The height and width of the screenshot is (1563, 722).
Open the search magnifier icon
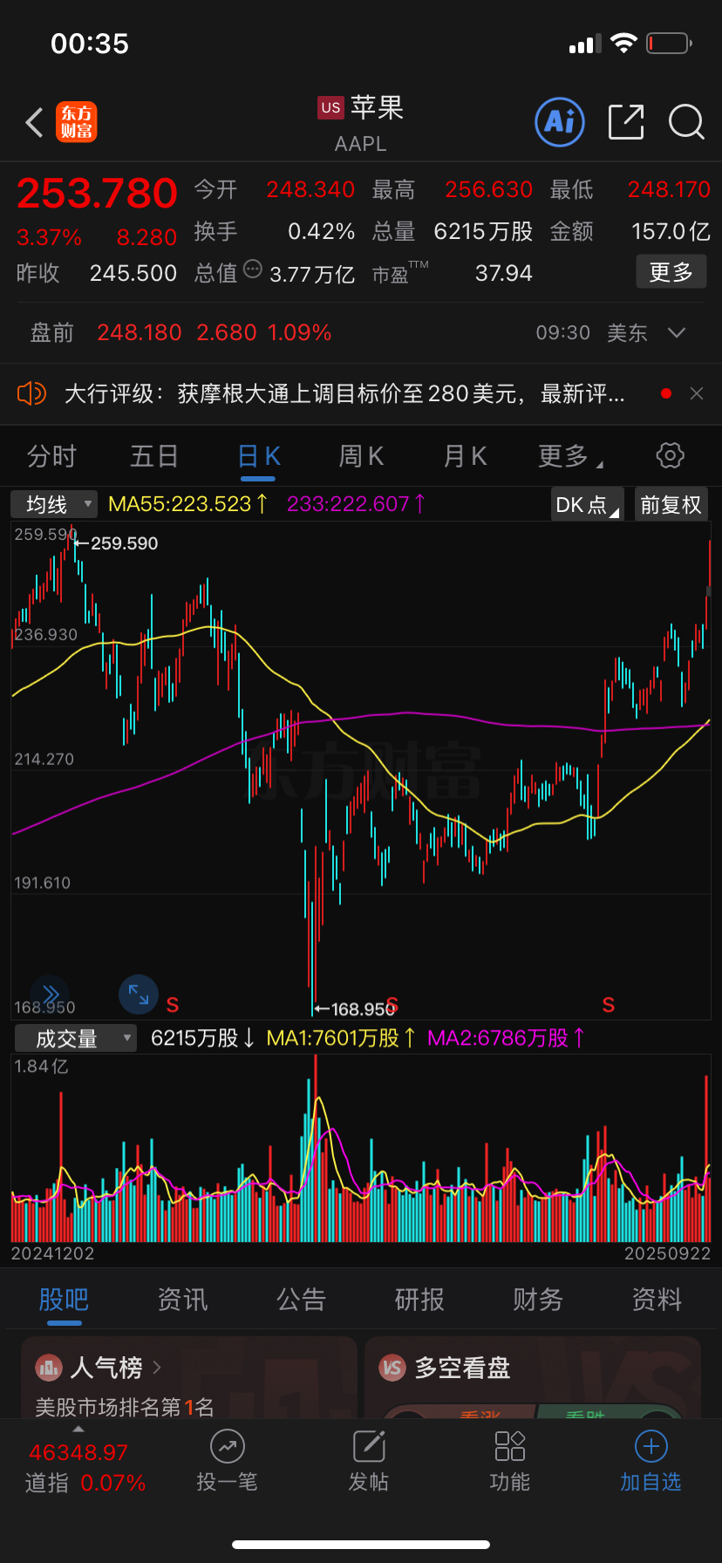pyautogui.click(x=686, y=122)
